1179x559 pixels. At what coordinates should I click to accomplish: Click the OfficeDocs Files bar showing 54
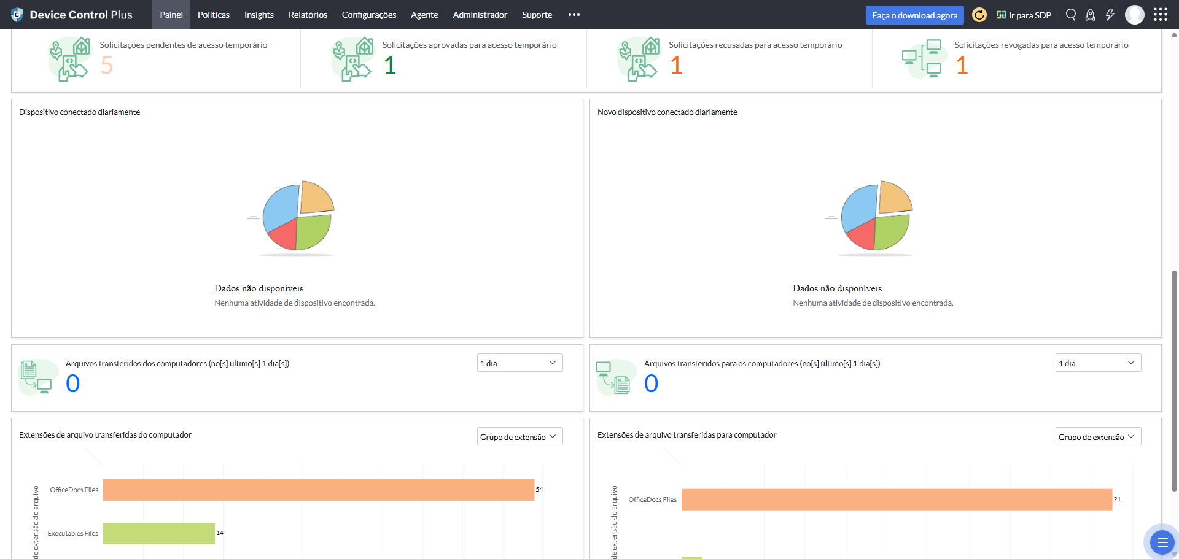point(318,490)
